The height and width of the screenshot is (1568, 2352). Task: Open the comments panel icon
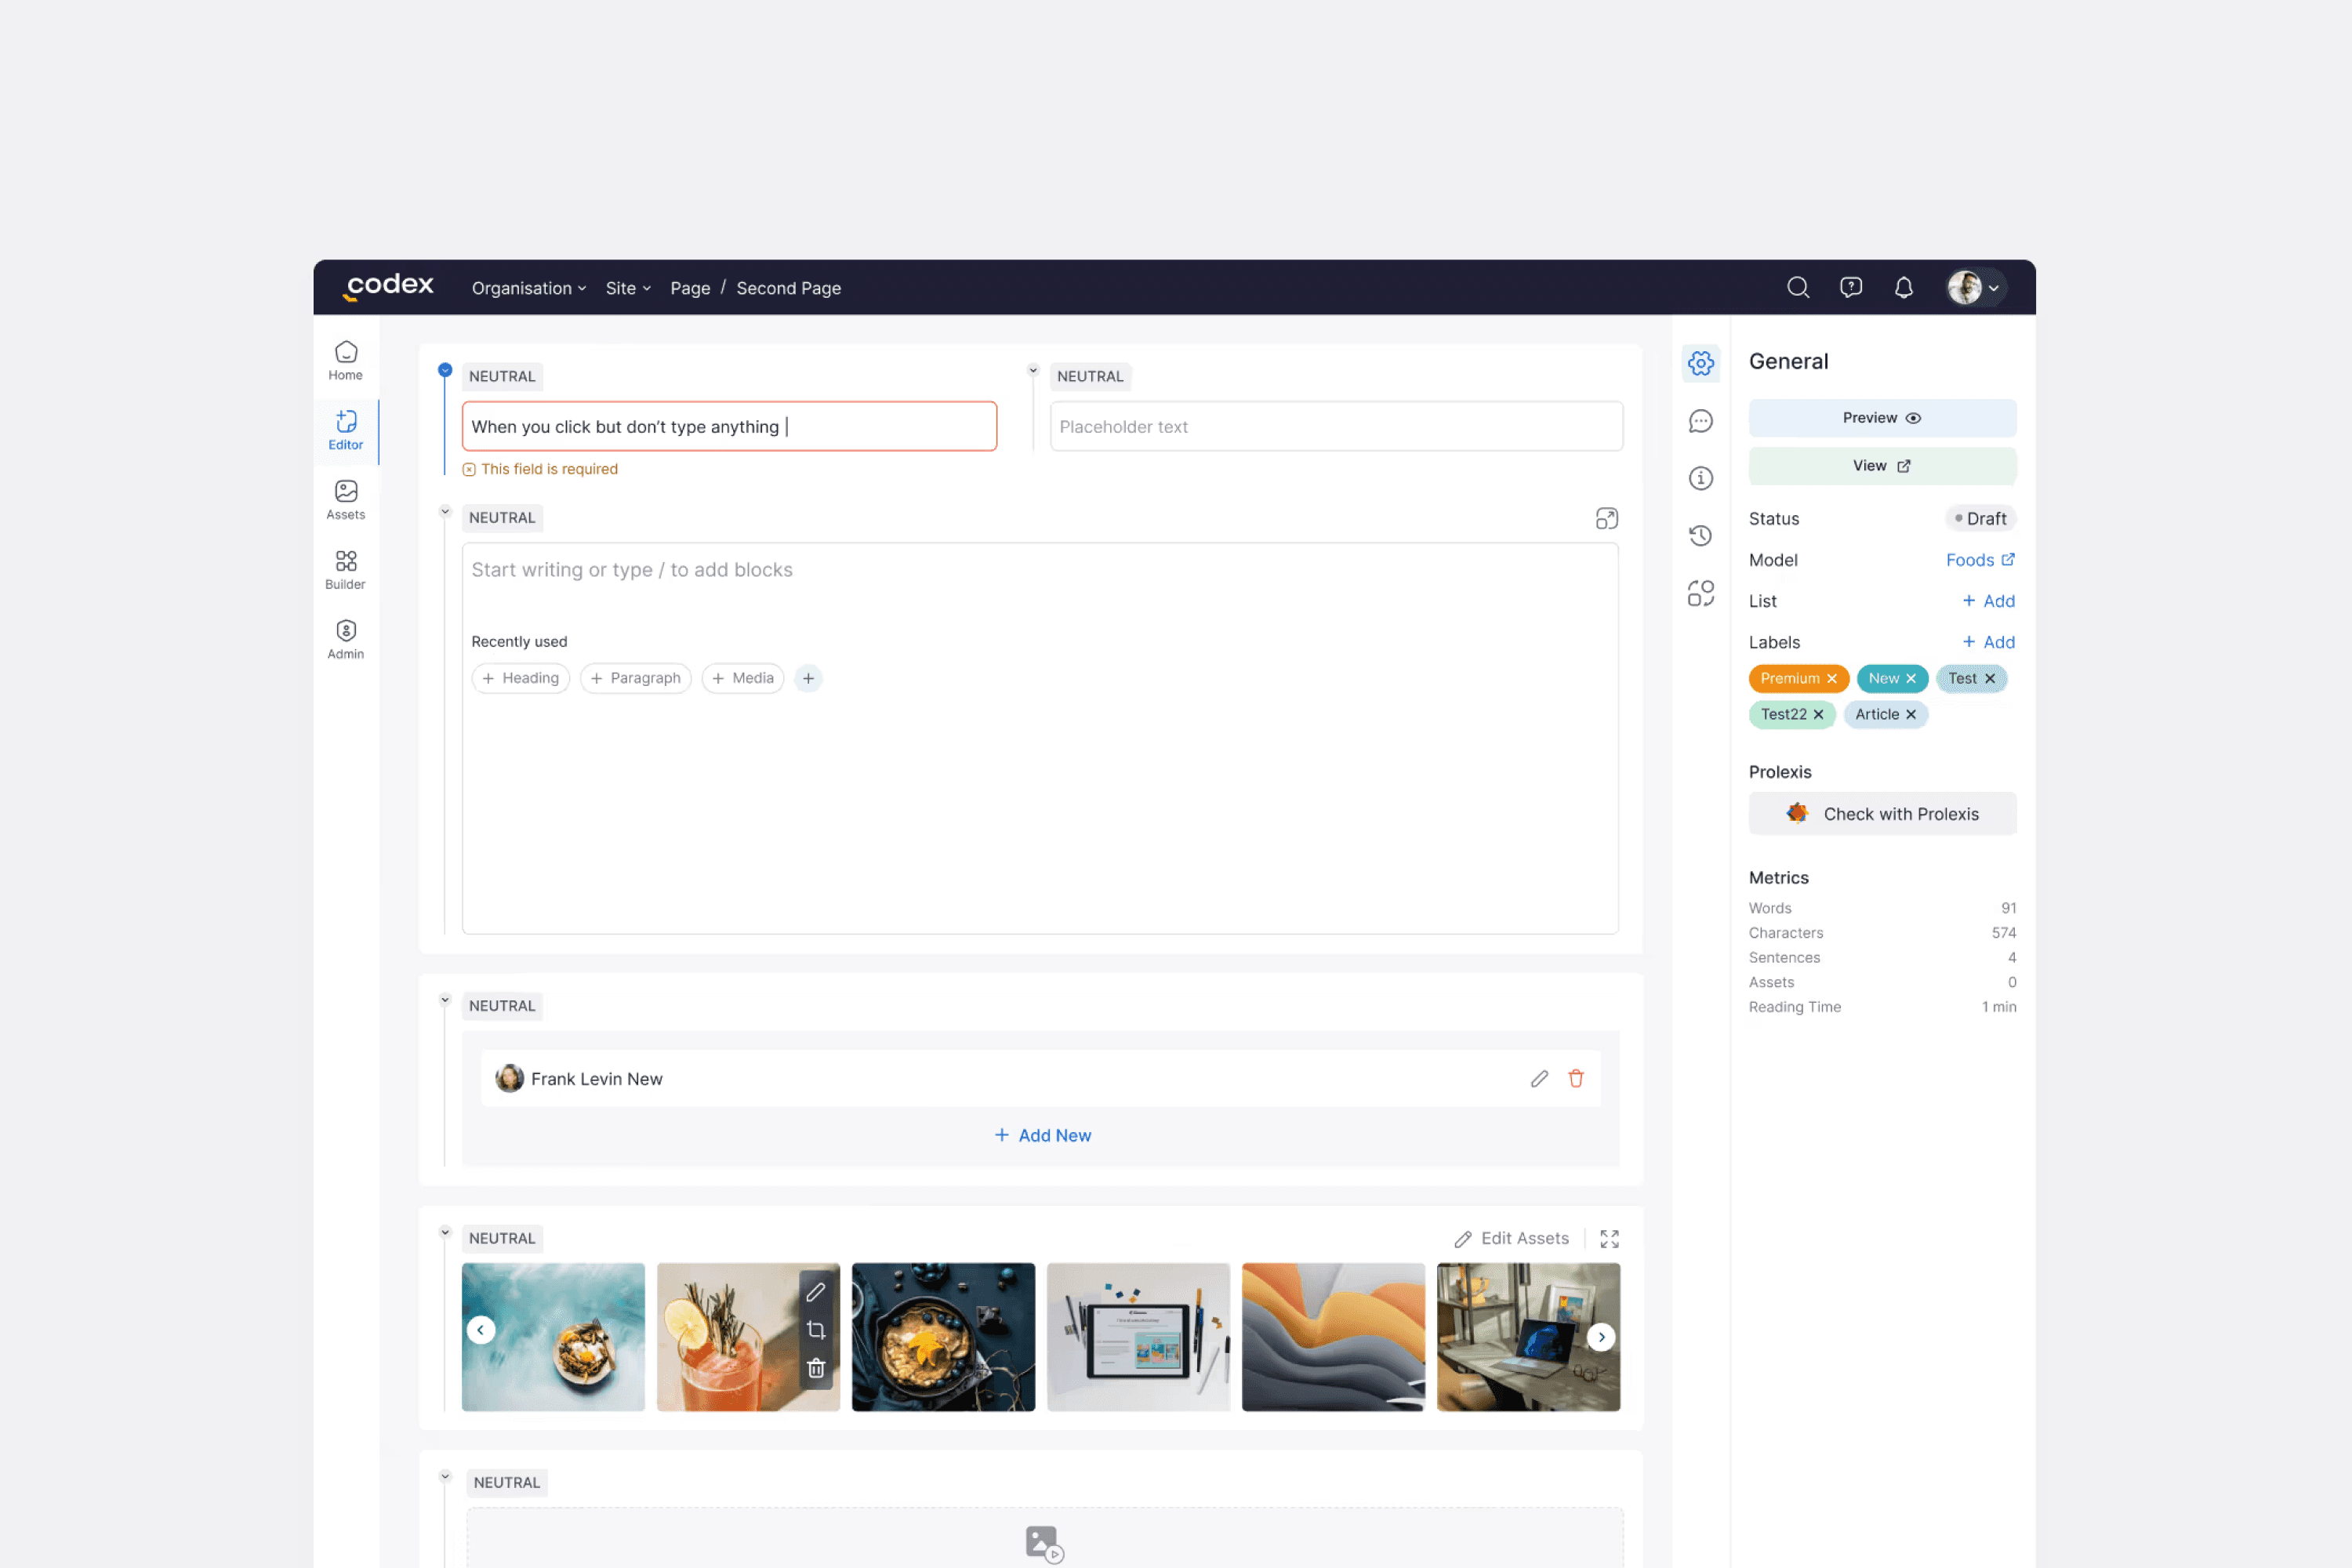(1700, 421)
